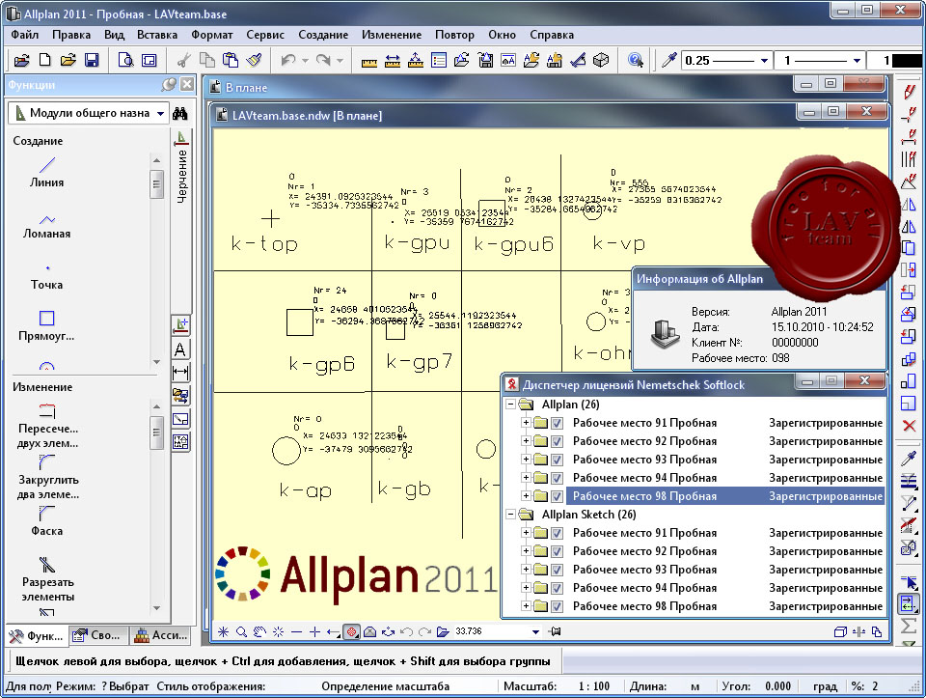
Task: Uncheck Allplan Рабочее место 91 Пробная checkbox
Action: [x=557, y=423]
